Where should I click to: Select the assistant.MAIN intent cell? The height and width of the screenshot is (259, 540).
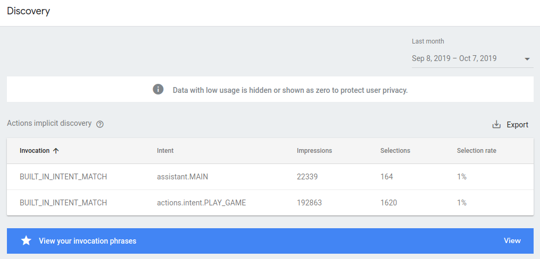(182, 177)
